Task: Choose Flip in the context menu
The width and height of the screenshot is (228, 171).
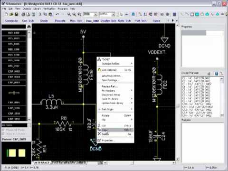Action: point(115,120)
